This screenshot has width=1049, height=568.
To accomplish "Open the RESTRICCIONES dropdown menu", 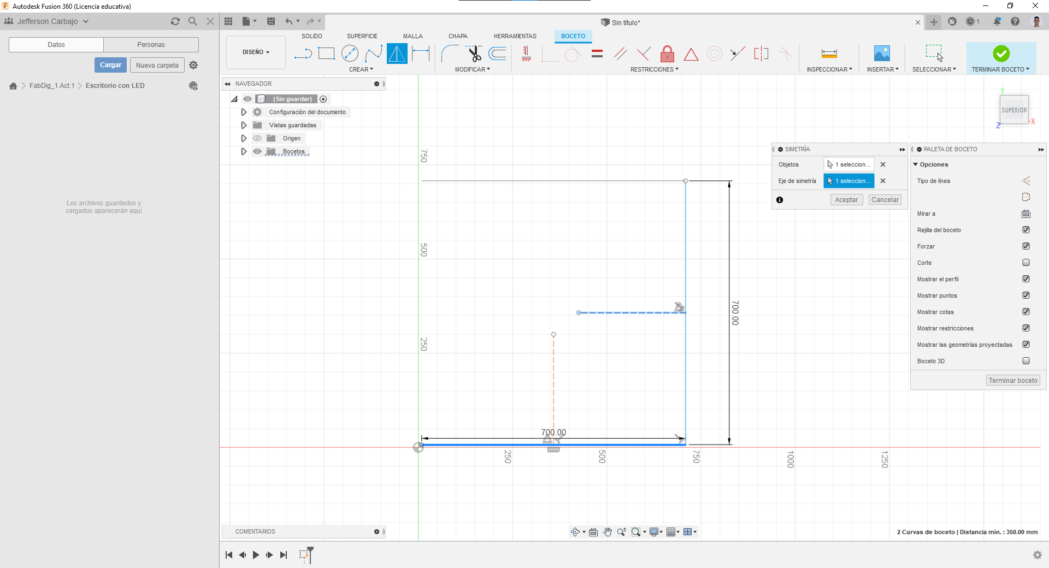I will pos(655,69).
